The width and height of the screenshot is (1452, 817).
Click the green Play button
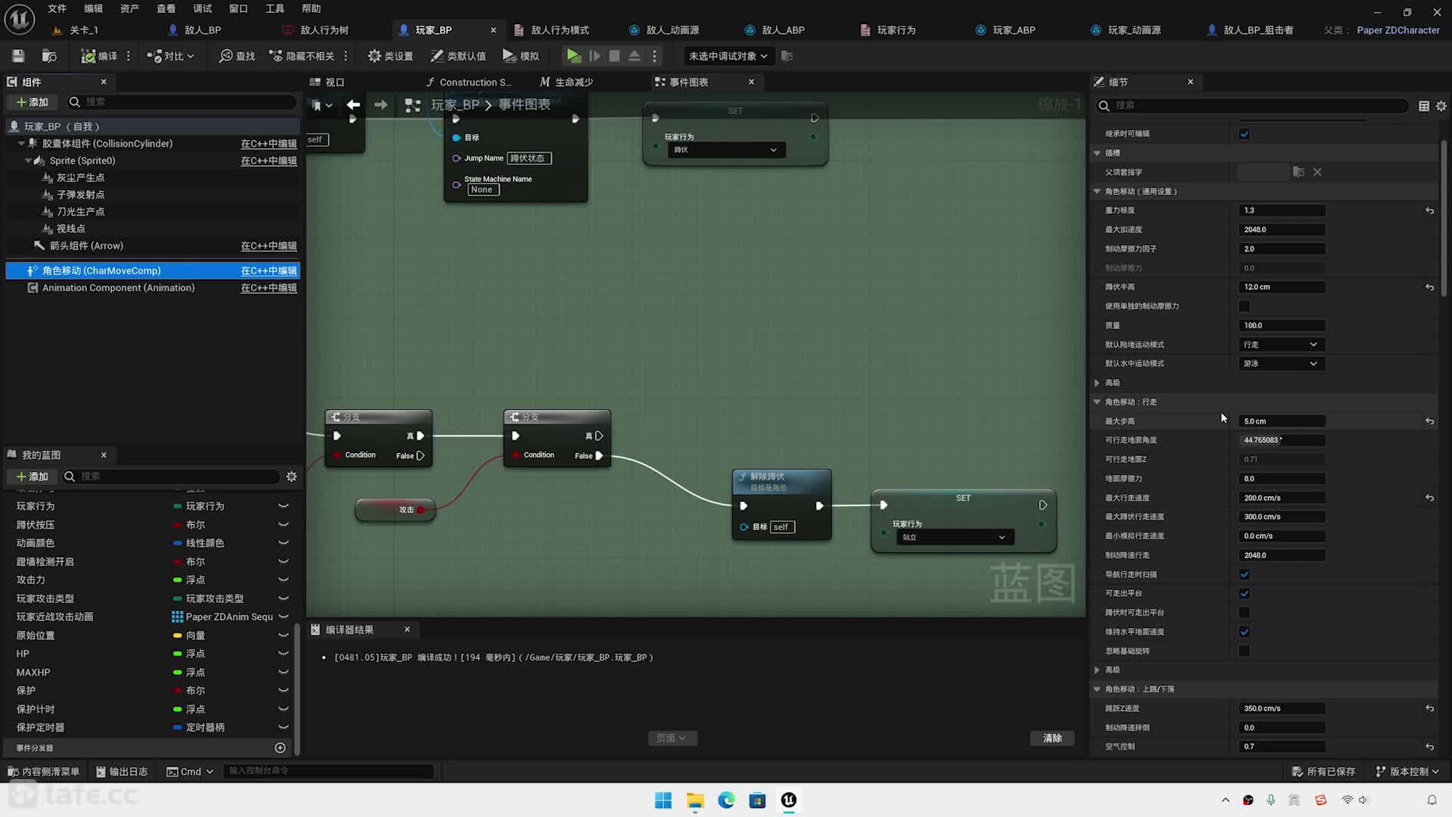pyautogui.click(x=574, y=56)
